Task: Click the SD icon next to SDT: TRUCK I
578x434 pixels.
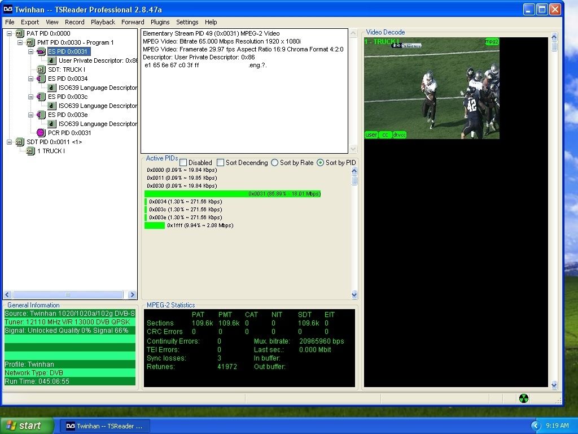Action: 41,70
